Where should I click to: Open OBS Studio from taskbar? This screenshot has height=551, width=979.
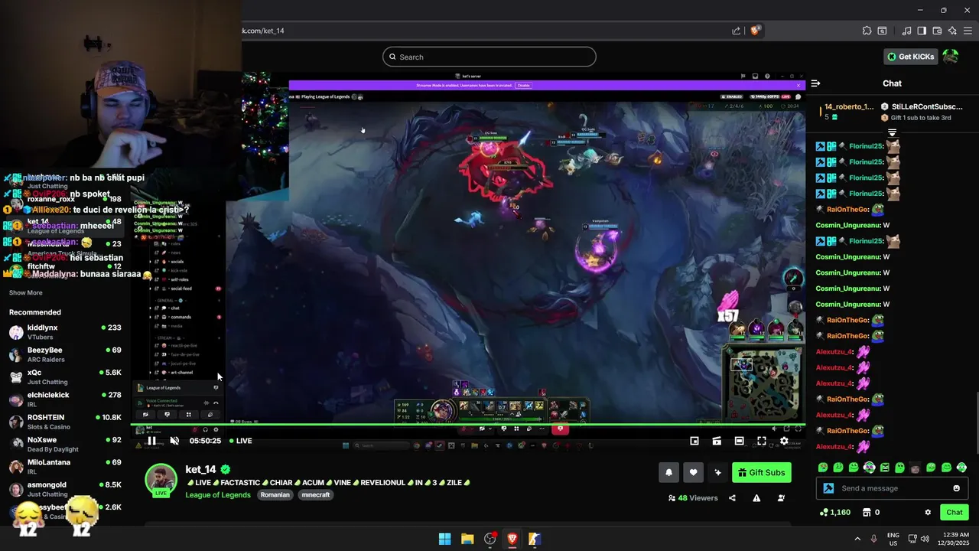(x=489, y=539)
